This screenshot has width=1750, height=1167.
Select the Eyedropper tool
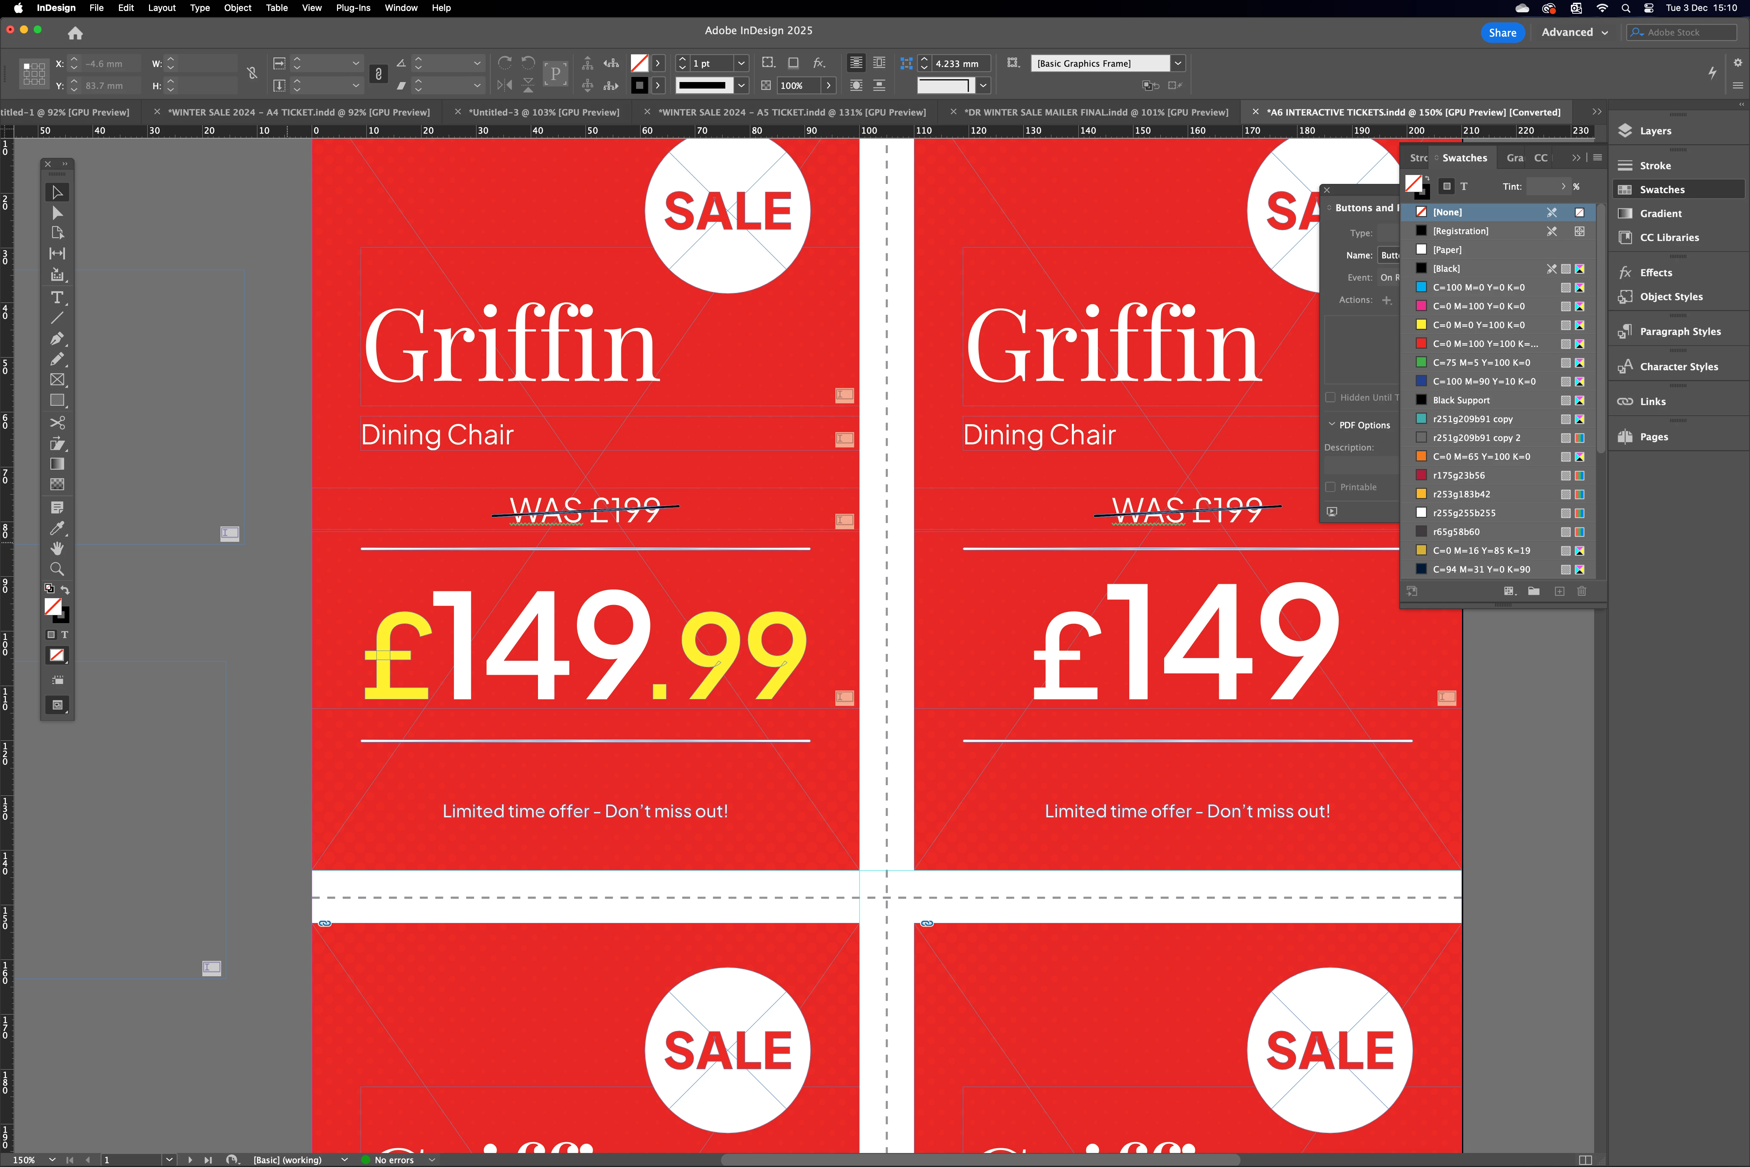coord(57,528)
